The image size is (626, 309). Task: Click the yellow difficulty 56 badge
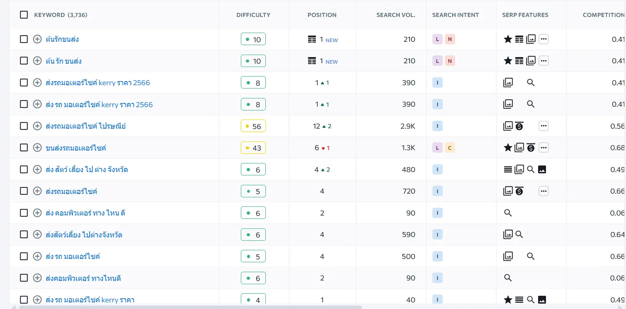(253, 126)
